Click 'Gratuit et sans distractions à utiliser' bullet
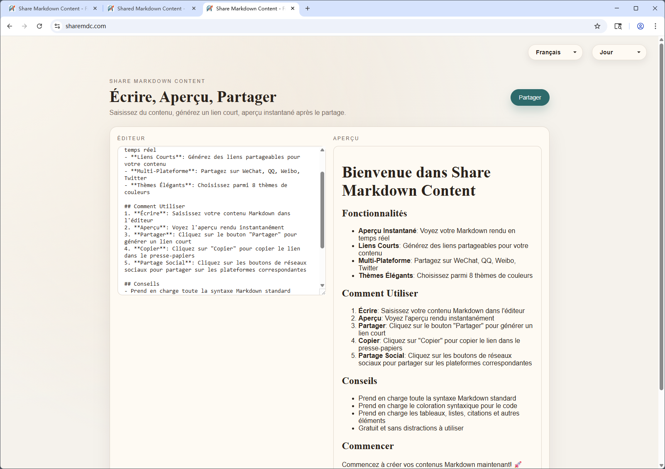 pyautogui.click(x=411, y=428)
